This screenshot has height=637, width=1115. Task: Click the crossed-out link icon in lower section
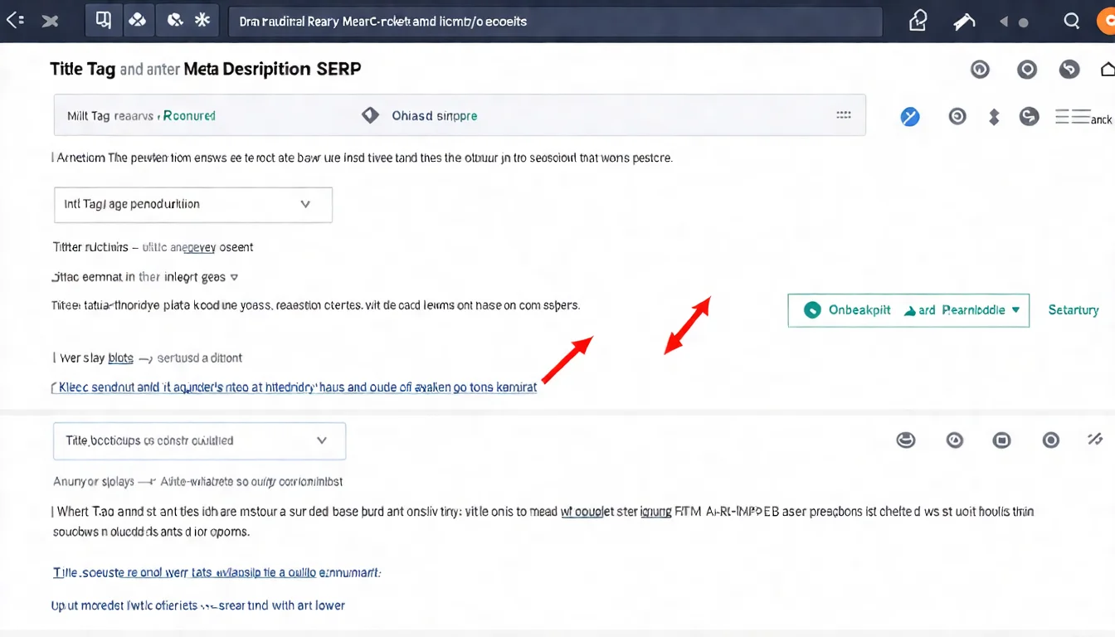1095,440
